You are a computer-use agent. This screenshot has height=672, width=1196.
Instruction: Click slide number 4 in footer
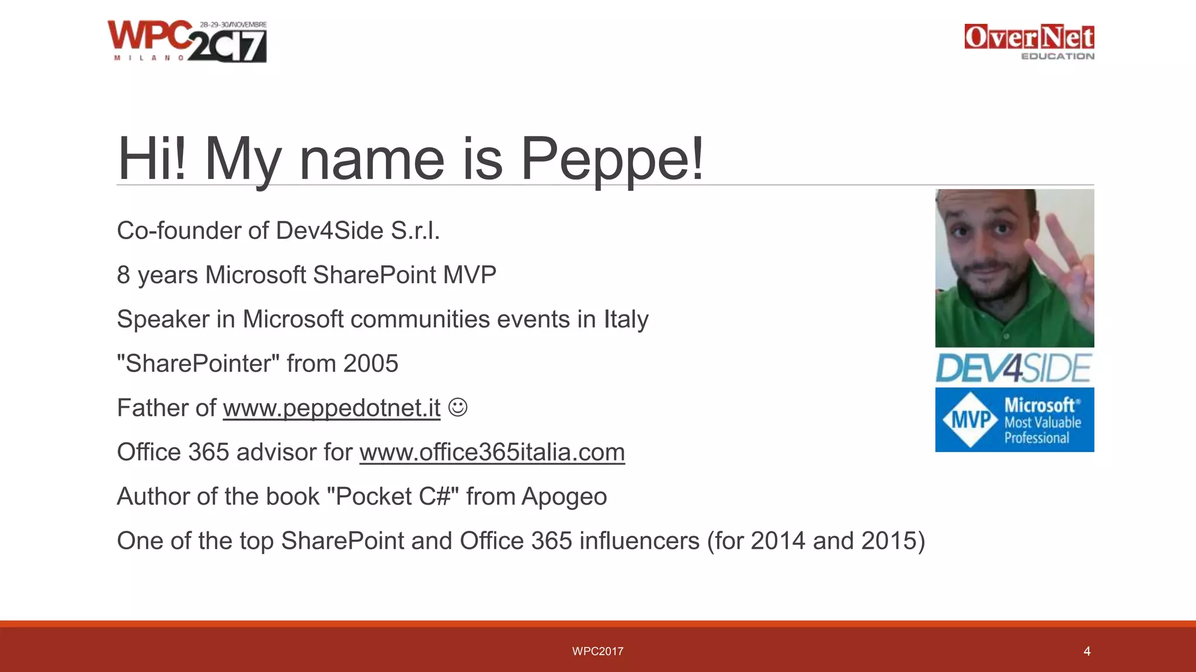(x=1087, y=651)
